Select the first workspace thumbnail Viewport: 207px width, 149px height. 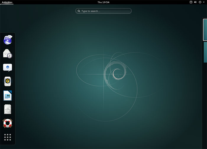tap(205, 30)
